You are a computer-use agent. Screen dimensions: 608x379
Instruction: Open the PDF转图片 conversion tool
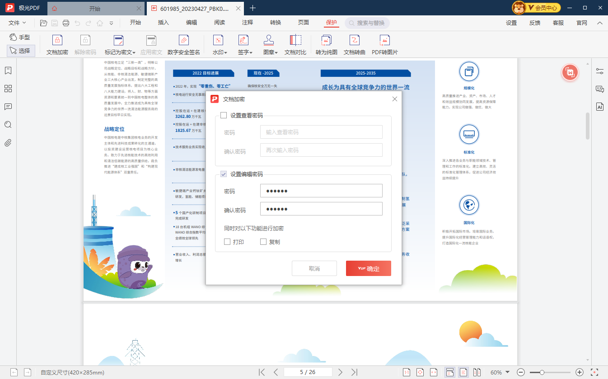(384, 45)
